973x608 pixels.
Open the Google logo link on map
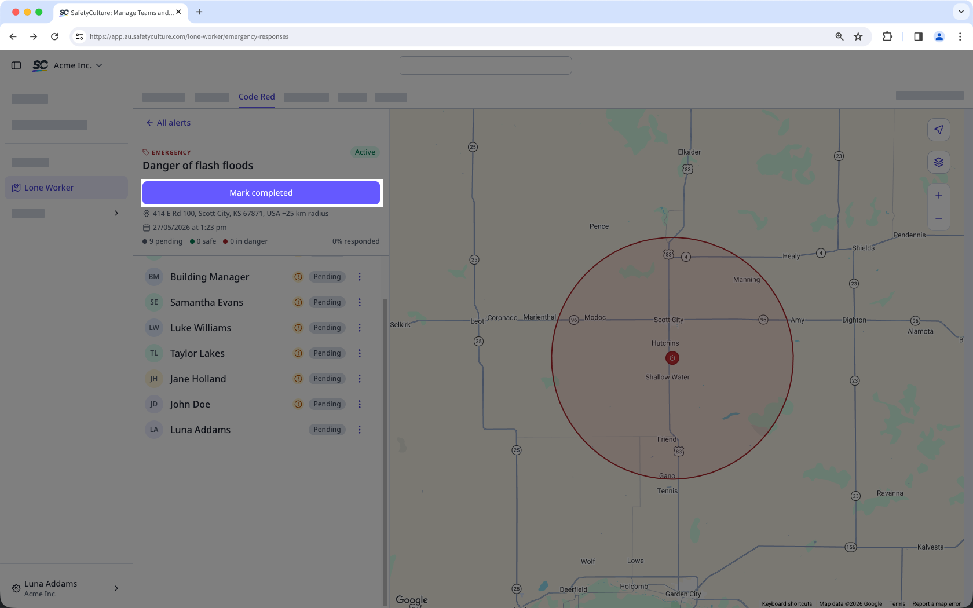pos(412,600)
